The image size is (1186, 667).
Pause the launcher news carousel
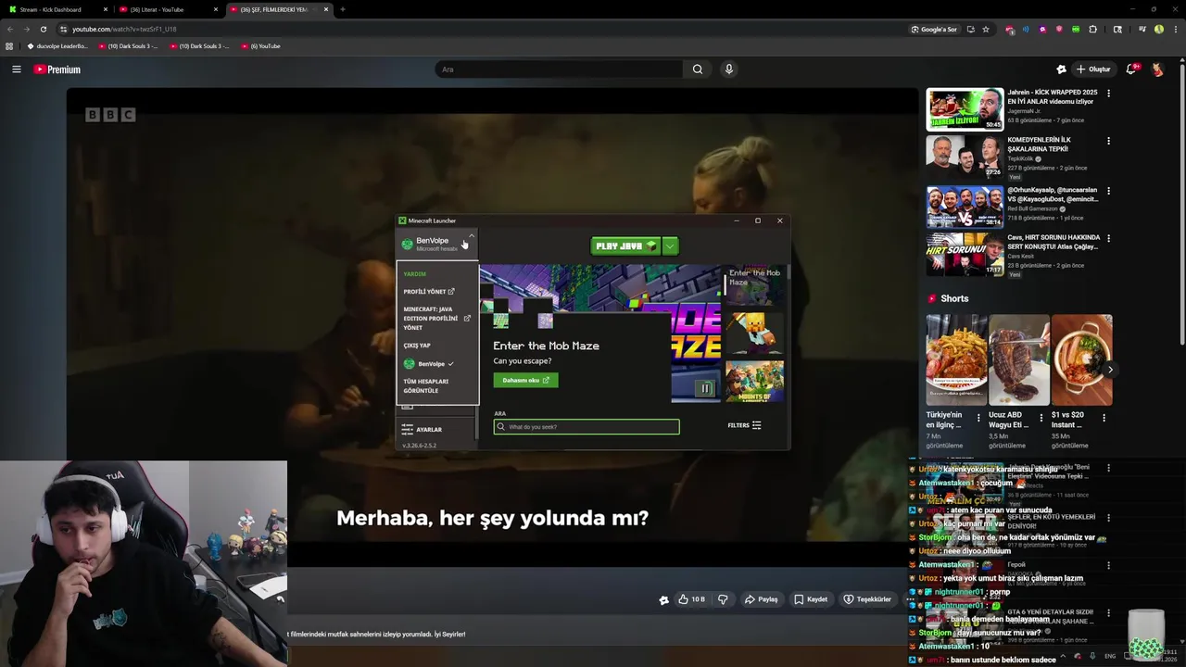point(705,388)
